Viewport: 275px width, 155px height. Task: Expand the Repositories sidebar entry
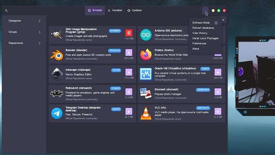tap(24, 43)
